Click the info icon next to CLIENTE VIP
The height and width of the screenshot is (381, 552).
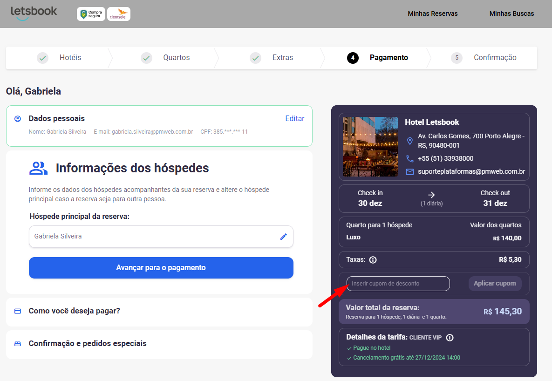click(450, 338)
